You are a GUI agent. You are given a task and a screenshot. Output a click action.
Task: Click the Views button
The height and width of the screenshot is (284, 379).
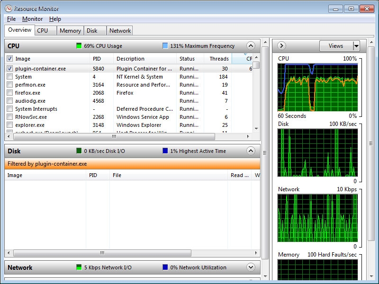point(336,46)
